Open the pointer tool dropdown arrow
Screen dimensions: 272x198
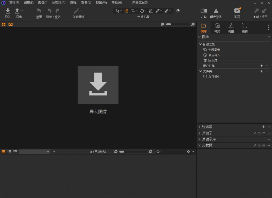(x=121, y=11)
